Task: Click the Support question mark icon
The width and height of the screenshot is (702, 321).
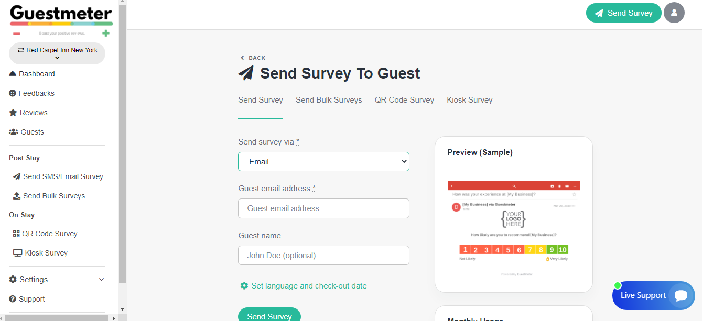Action: tap(13, 299)
